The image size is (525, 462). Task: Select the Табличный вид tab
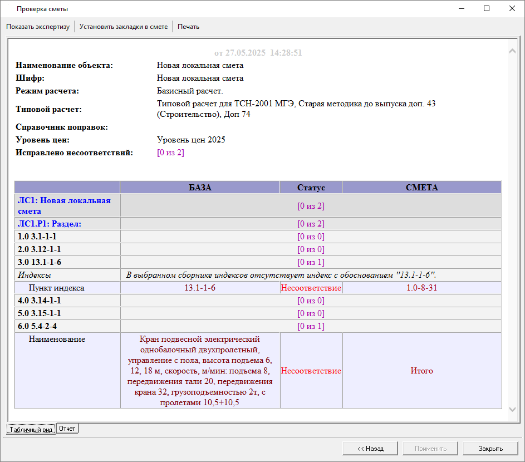(31, 430)
